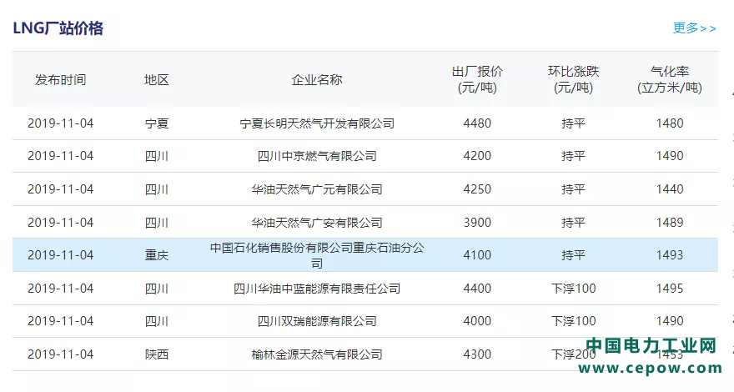Image resolution: width=734 pixels, height=392 pixels.
Task: Open 华油天然气广安有限公司 entry
Action: coord(317,223)
